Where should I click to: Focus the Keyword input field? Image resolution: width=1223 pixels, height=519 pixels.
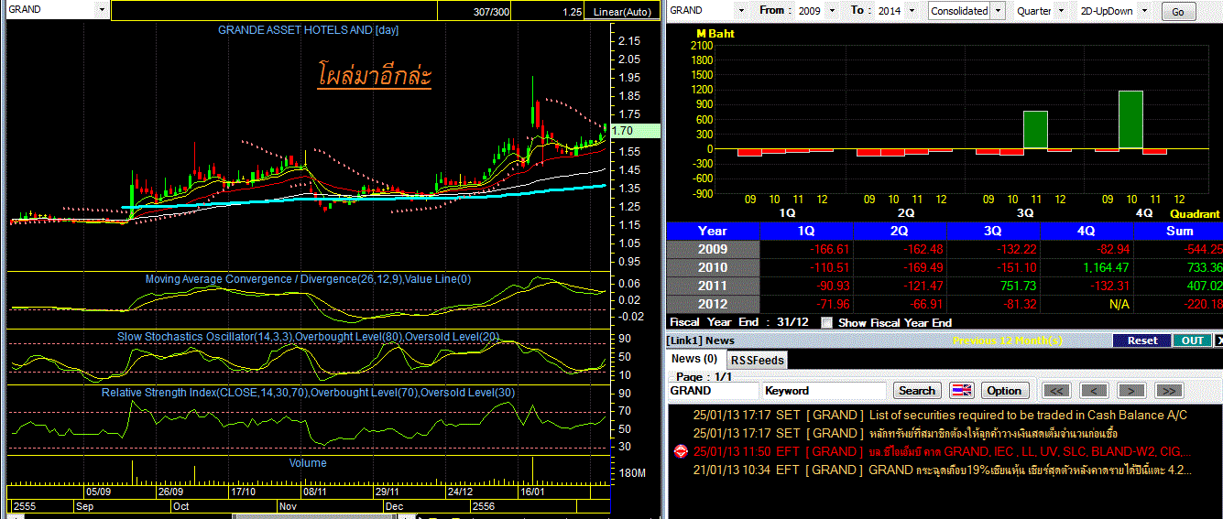[825, 391]
